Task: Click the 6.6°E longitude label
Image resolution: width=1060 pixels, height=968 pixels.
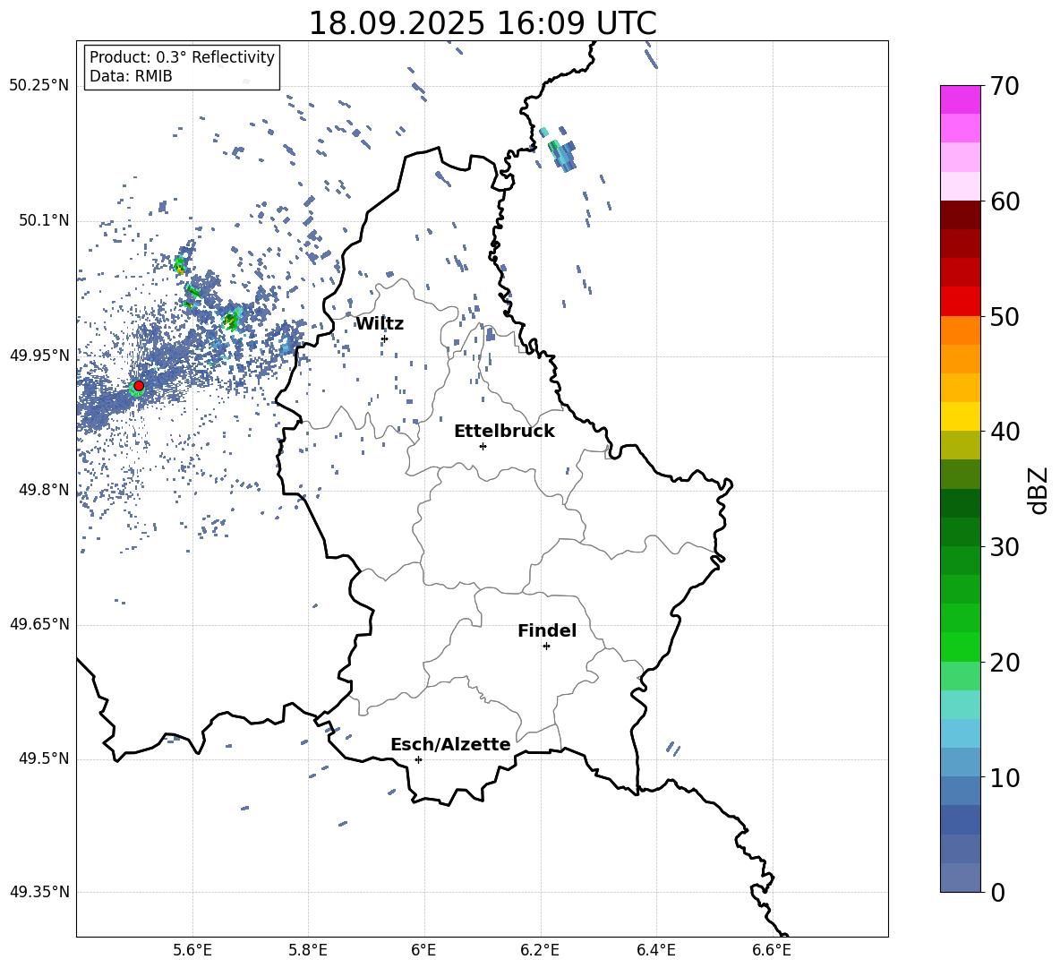Action: pos(772,950)
